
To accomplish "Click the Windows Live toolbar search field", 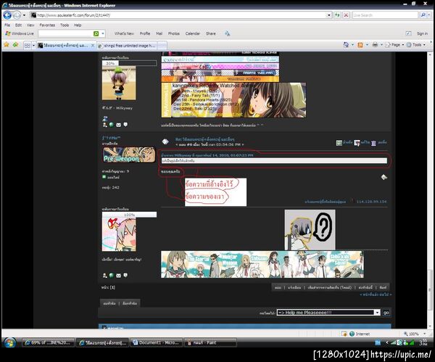I will [65, 33].
